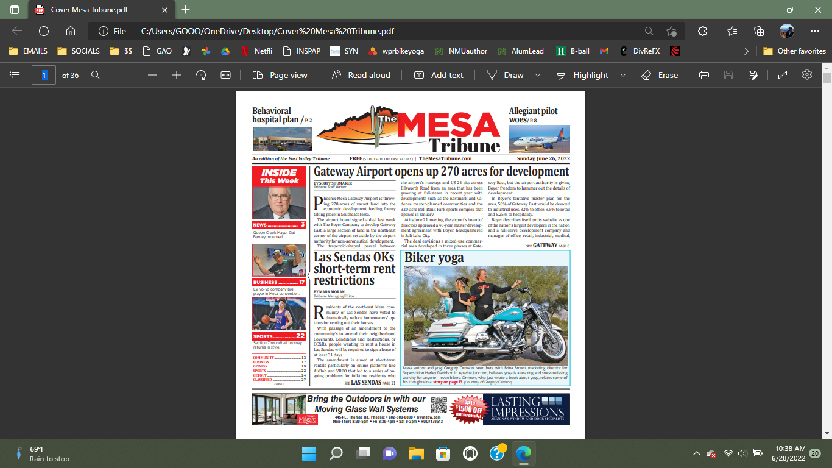Rotate the PDF page
The width and height of the screenshot is (832, 468).
pyautogui.click(x=201, y=75)
